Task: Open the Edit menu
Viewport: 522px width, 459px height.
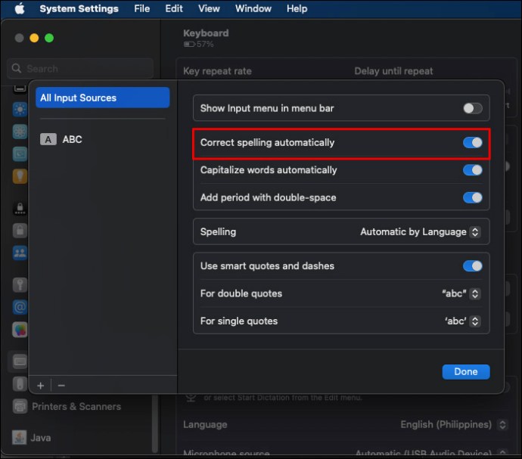Action: (174, 8)
